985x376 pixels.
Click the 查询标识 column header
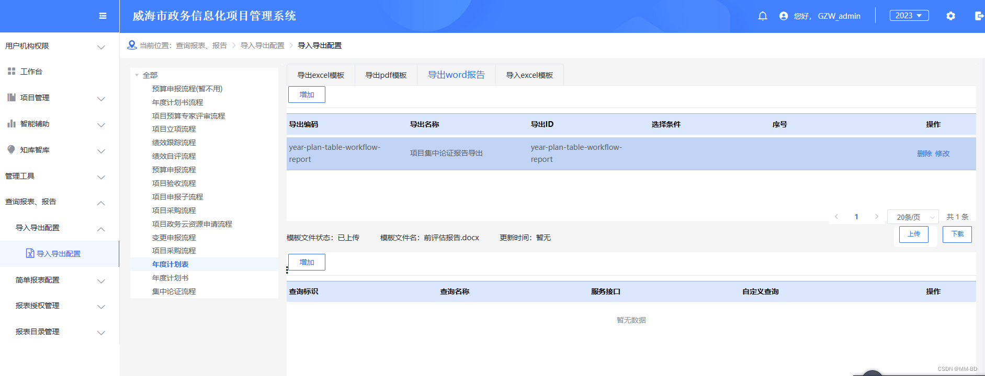click(303, 291)
